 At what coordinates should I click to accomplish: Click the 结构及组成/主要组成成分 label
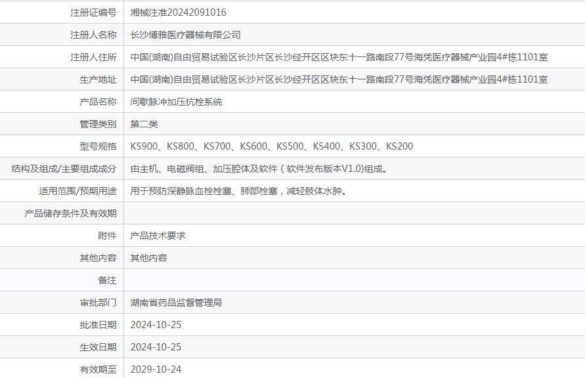pyautogui.click(x=64, y=169)
